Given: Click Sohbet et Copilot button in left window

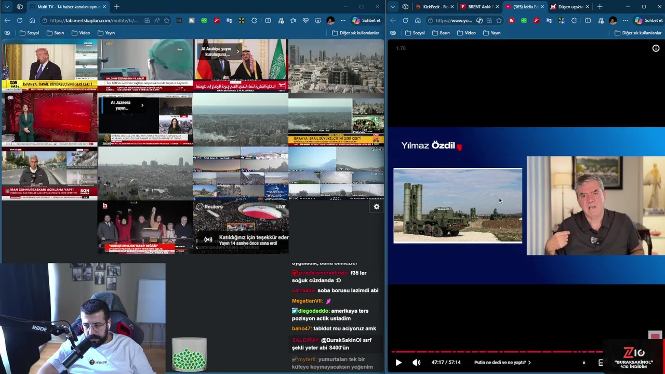Looking at the screenshot, I should [366, 20].
